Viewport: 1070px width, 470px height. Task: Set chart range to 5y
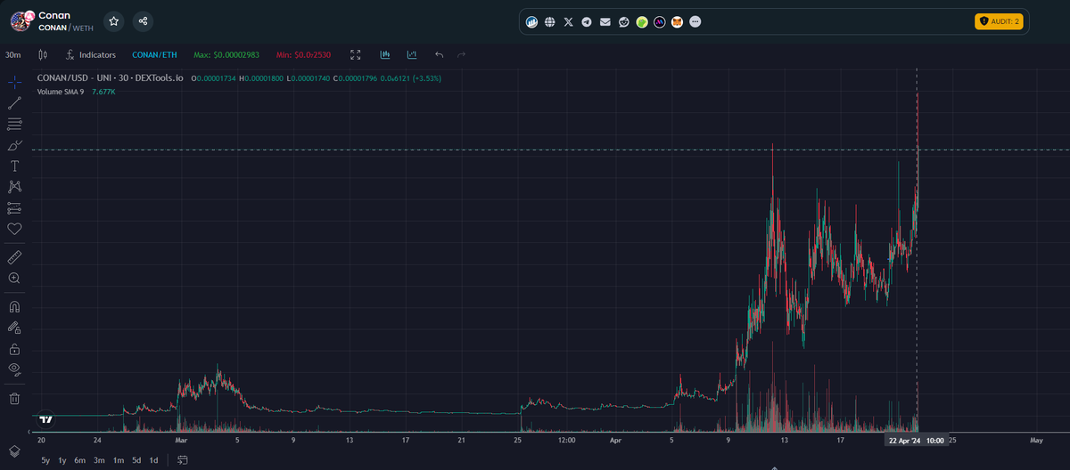point(45,460)
